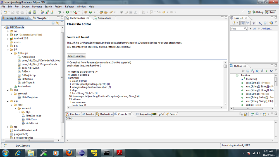Open the Android Virtual Device Manager icon
The width and height of the screenshot is (279, 157).
point(35,12)
